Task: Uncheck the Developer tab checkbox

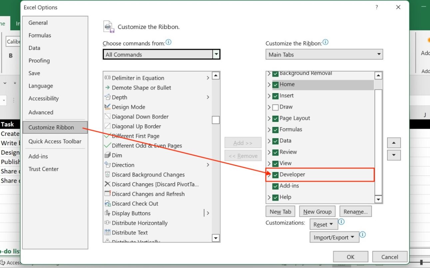Action: [275, 174]
